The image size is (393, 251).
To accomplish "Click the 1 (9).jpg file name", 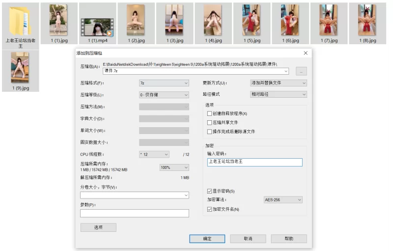I will [21, 88].
